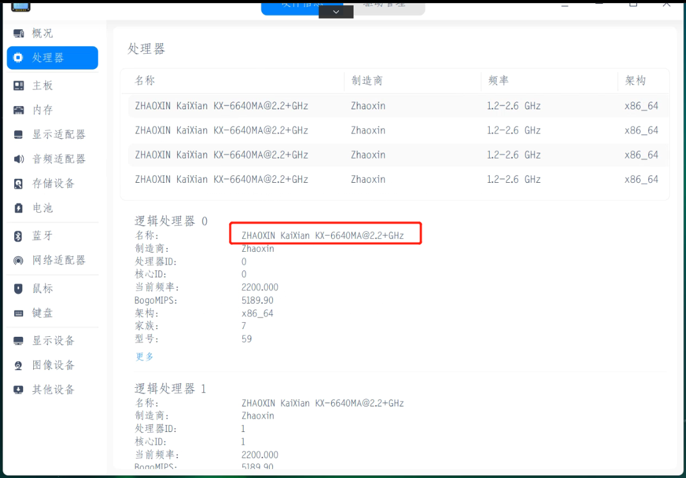686x478 pixels.
Task: Open 显示设备 display device section
Action: [52, 341]
